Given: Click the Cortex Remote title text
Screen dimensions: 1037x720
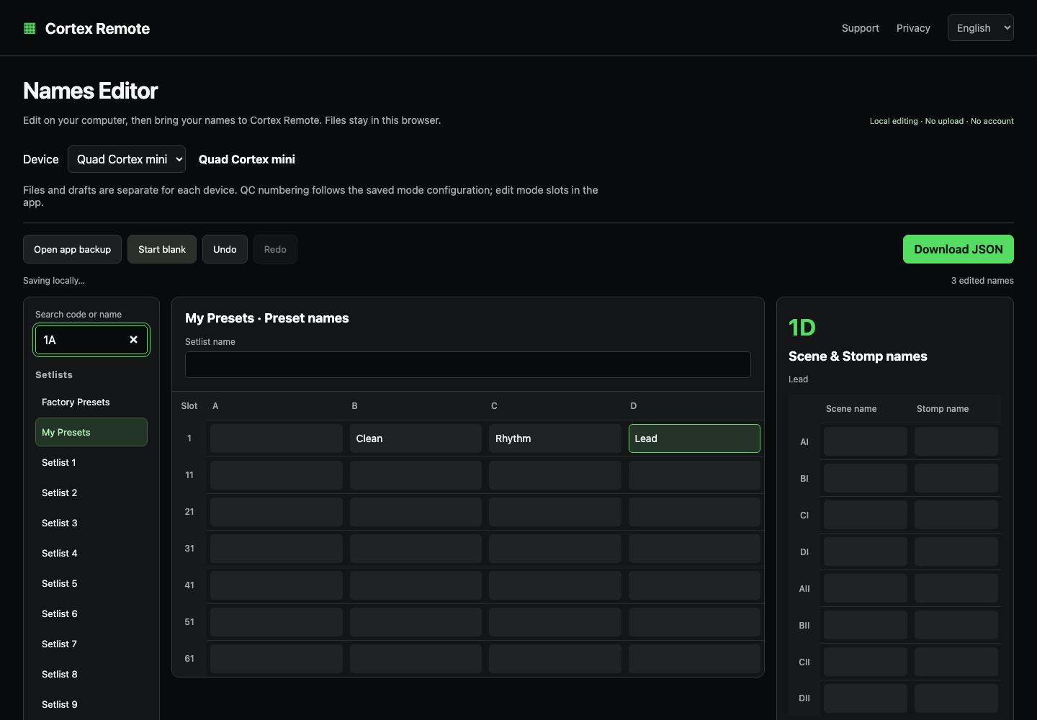Looking at the screenshot, I should click(x=97, y=29).
